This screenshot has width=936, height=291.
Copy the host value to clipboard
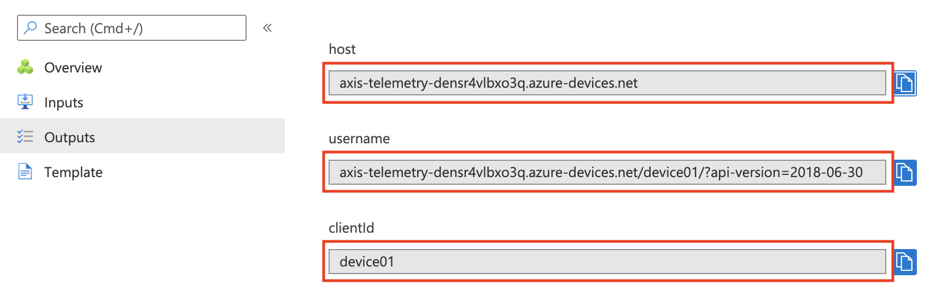pyautogui.click(x=905, y=83)
